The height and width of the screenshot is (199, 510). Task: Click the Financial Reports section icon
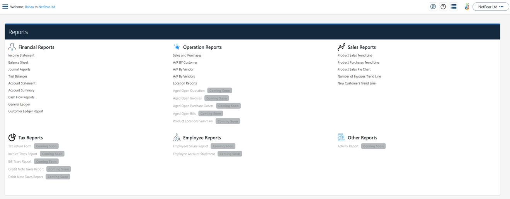point(12,47)
